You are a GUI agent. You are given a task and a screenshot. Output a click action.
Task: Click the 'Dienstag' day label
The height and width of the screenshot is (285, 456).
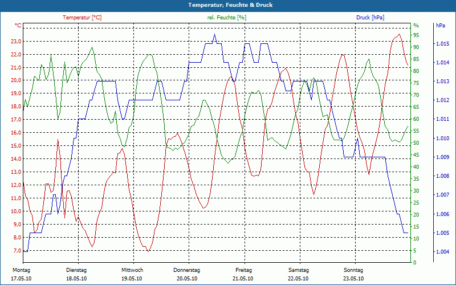coord(76,270)
